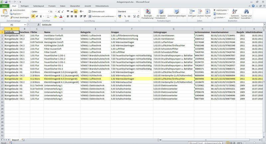Toggle bottom vertical alignment button
The image size is (266, 144).
coord(76,11)
